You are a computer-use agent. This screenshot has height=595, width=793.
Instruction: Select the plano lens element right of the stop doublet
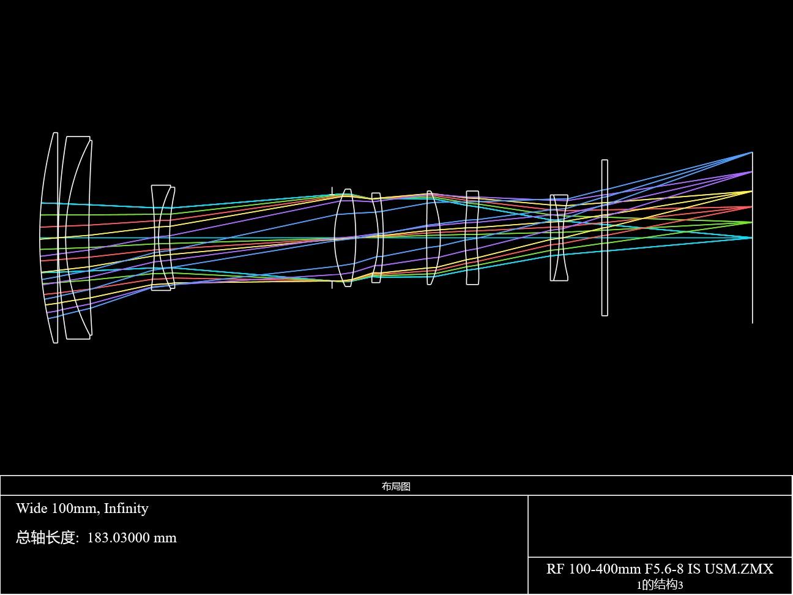tap(376, 238)
